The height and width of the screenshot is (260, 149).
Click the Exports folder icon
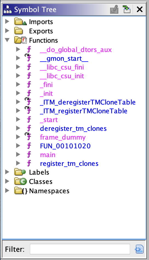[19, 31]
